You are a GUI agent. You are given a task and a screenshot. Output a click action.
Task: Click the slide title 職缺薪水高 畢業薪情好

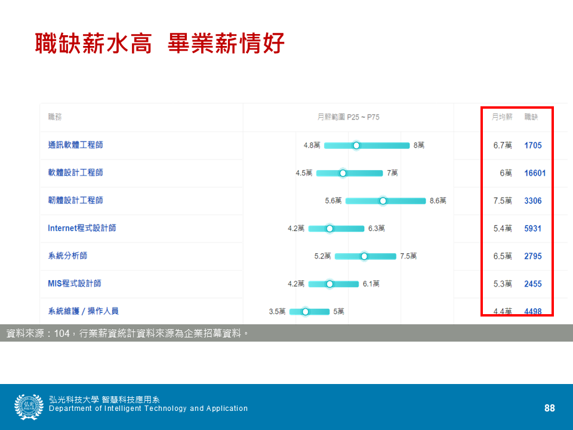[x=160, y=43]
